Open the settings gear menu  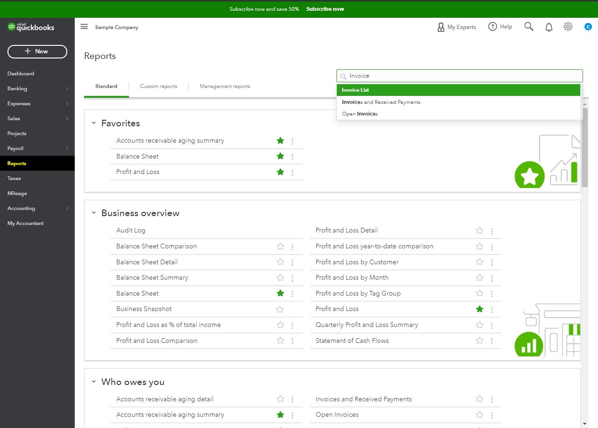tap(568, 27)
